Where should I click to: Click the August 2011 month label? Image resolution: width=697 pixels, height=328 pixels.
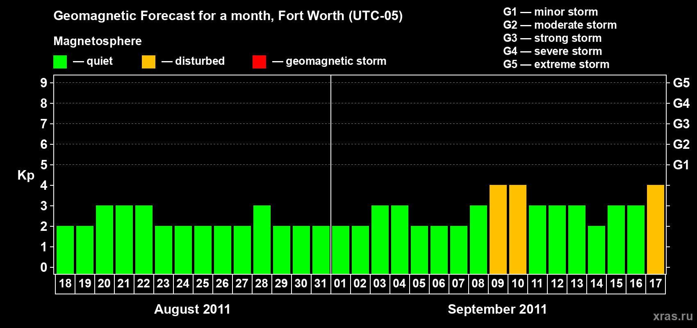point(192,309)
